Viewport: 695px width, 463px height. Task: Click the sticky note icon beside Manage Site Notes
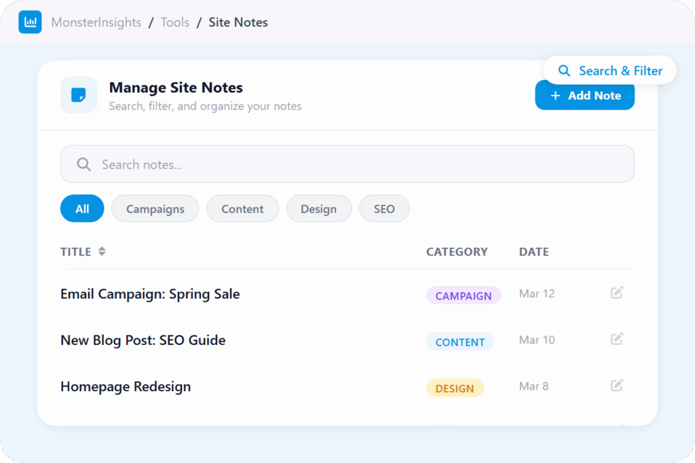[79, 96]
